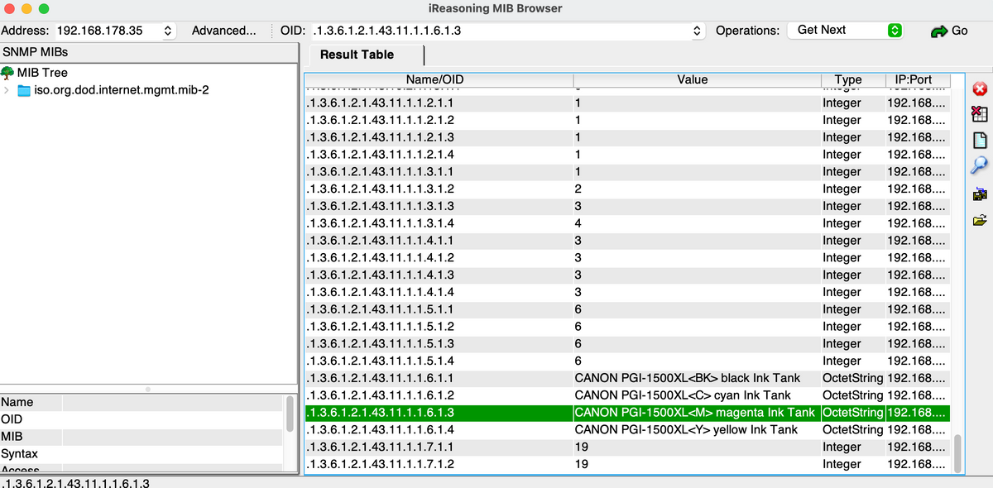Open the Address dropdown stepper arrows

(x=168, y=31)
